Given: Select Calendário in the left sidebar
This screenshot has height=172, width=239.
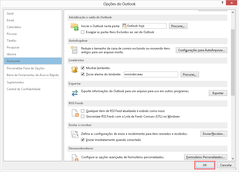Looking at the screenshot, I should click(14, 27).
